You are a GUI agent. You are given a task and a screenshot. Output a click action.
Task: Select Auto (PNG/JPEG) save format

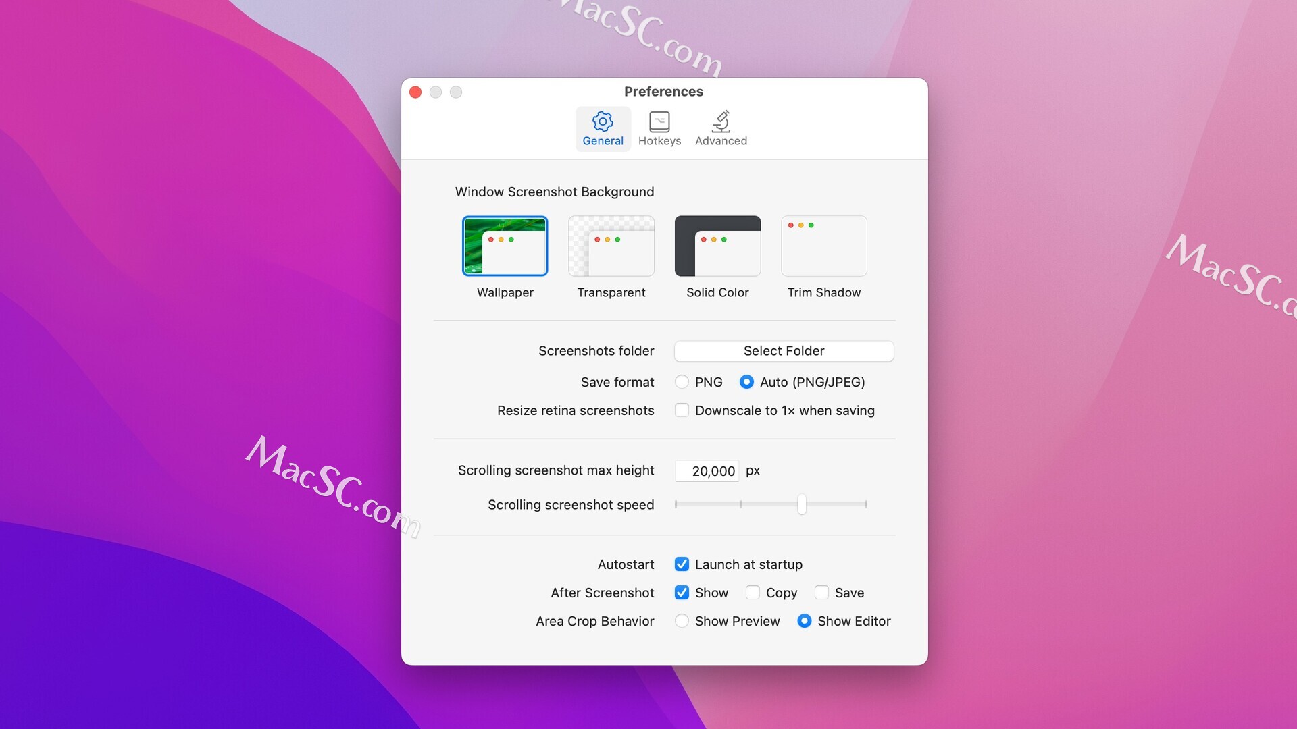746,382
